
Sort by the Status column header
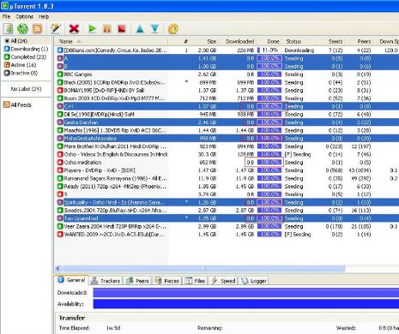pyautogui.click(x=299, y=41)
